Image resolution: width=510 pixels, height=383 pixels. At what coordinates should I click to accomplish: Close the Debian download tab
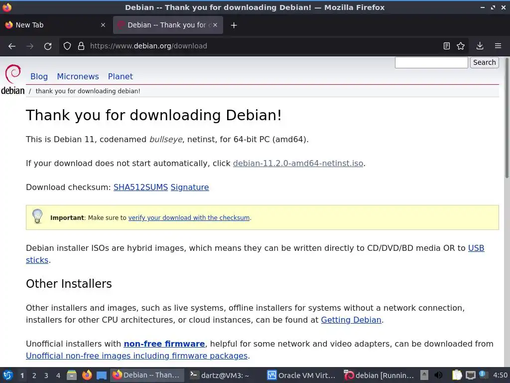click(x=215, y=25)
